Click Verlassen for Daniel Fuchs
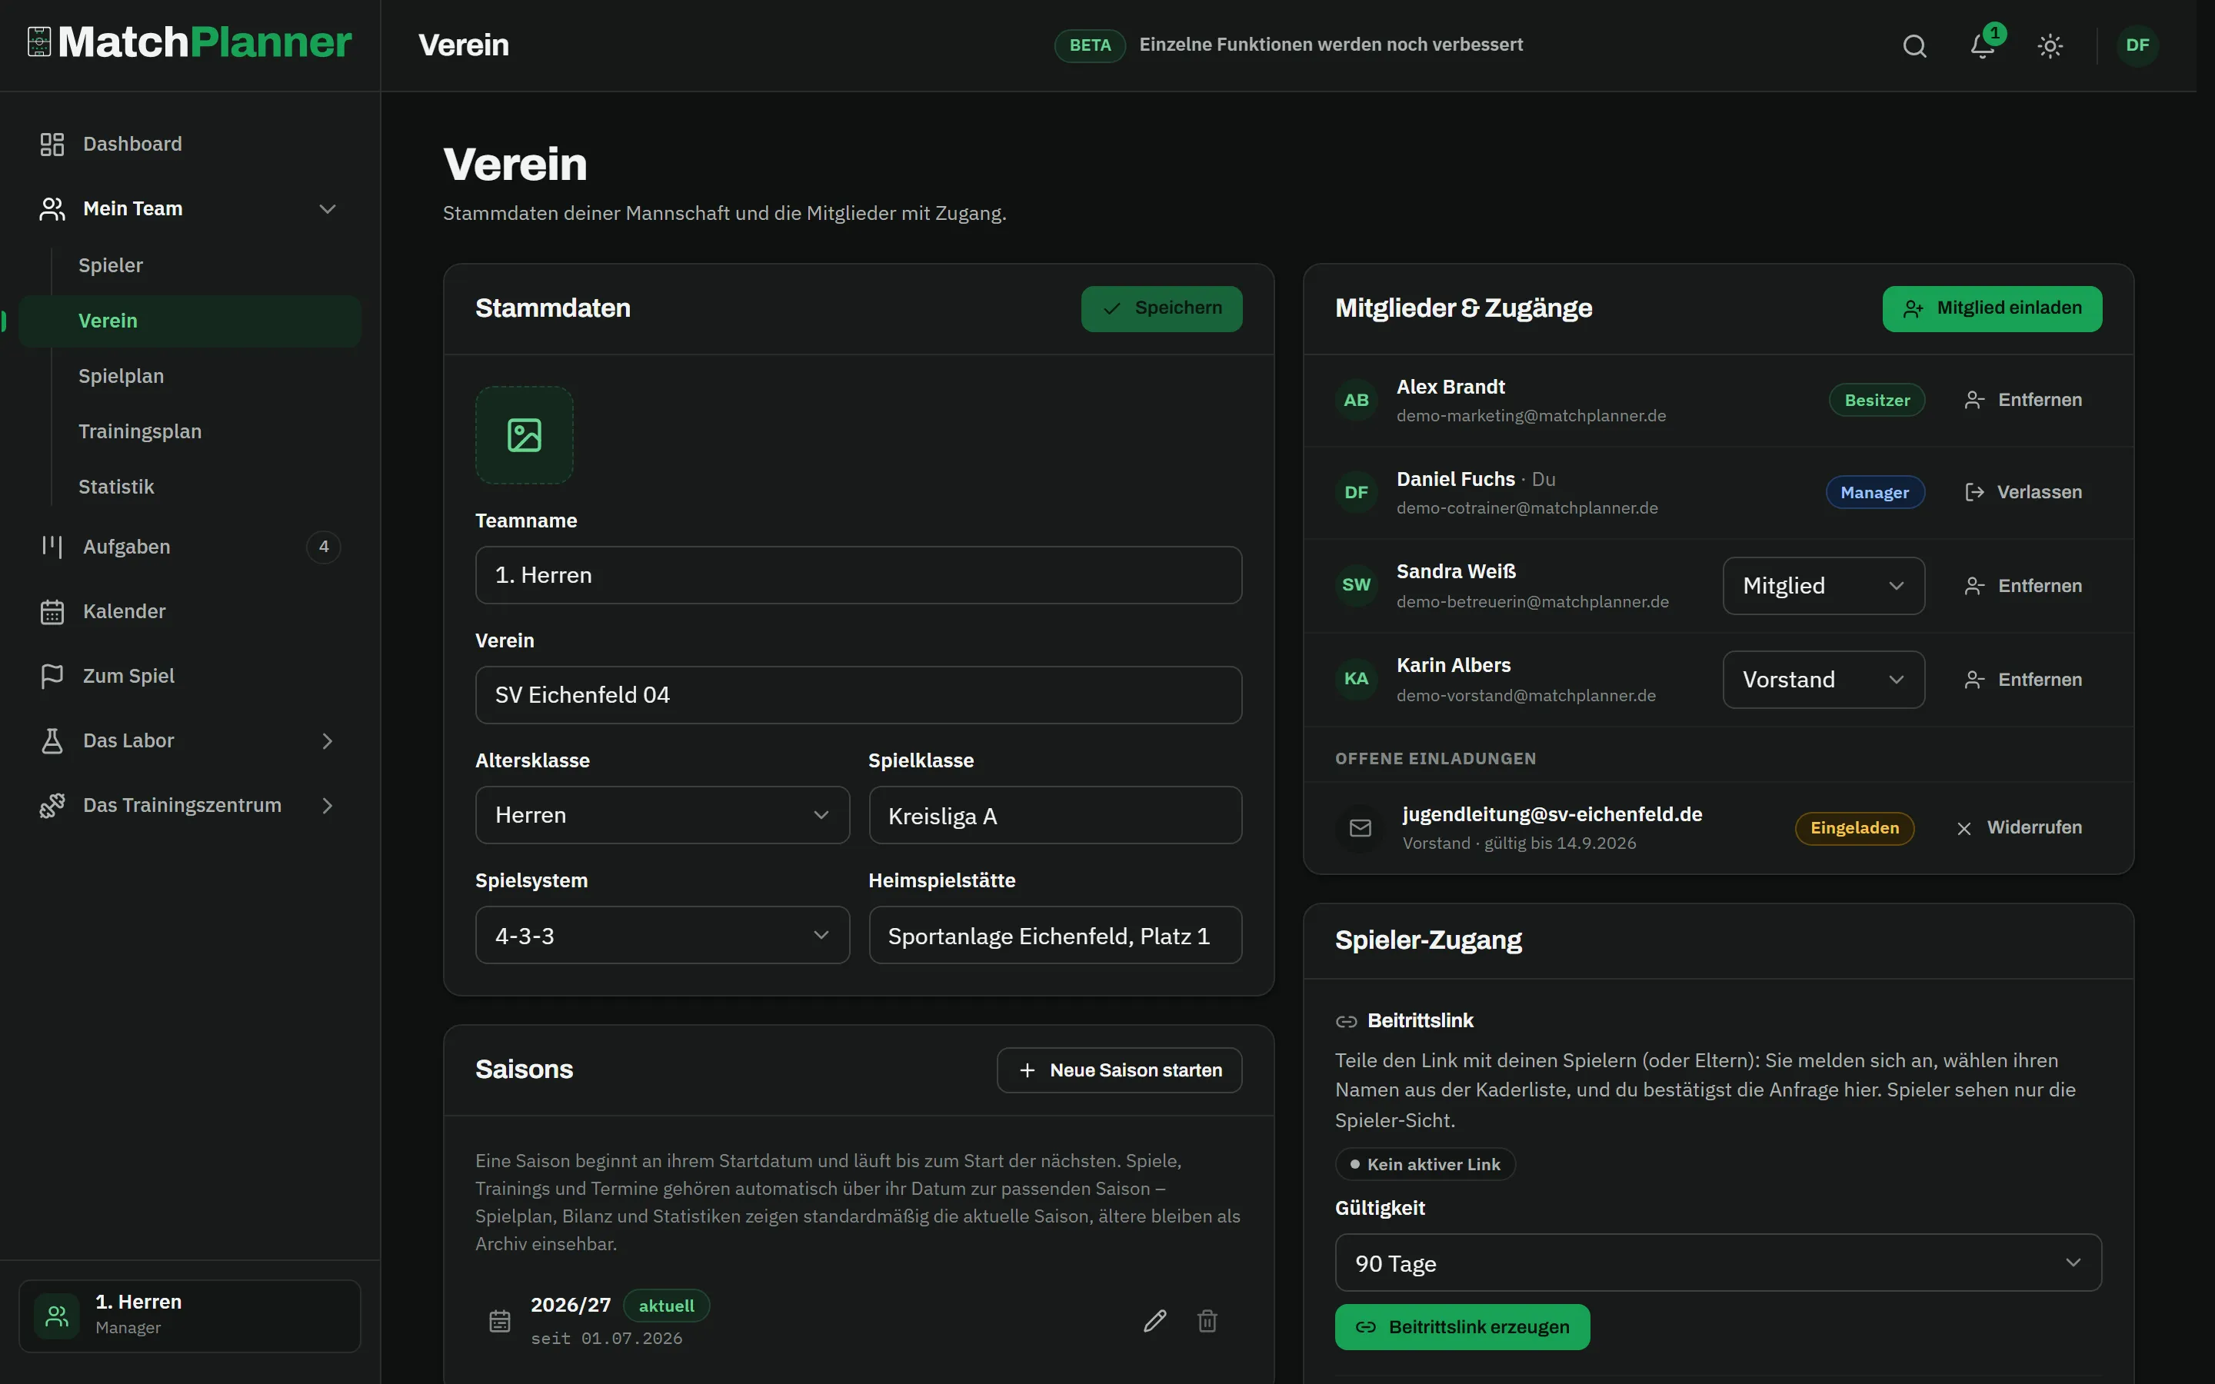The image size is (2215, 1384). (2023, 492)
